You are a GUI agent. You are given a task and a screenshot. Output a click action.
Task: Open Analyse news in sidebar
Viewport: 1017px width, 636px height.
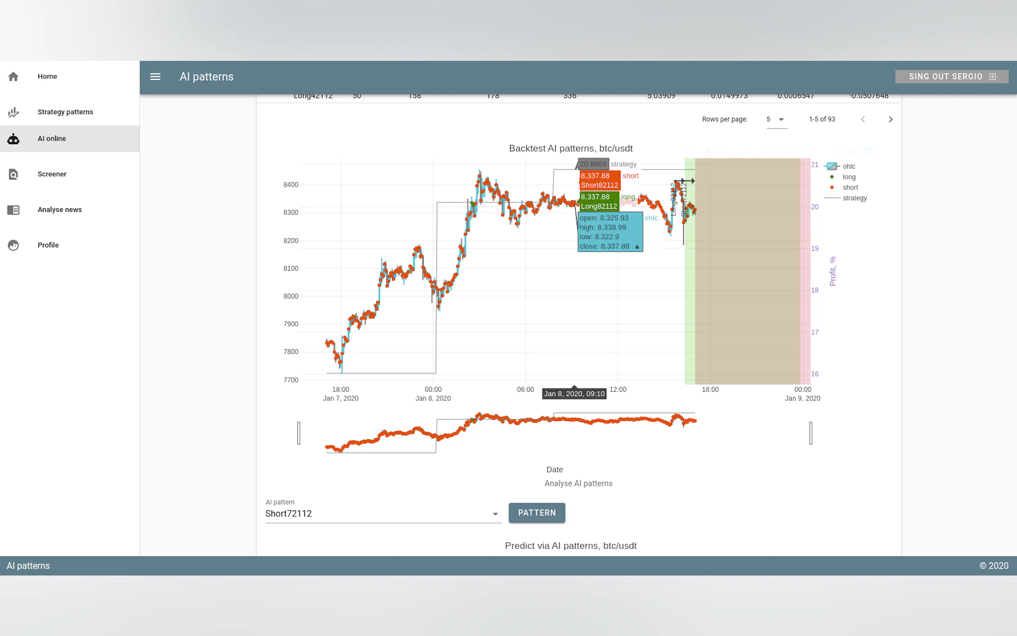59,209
